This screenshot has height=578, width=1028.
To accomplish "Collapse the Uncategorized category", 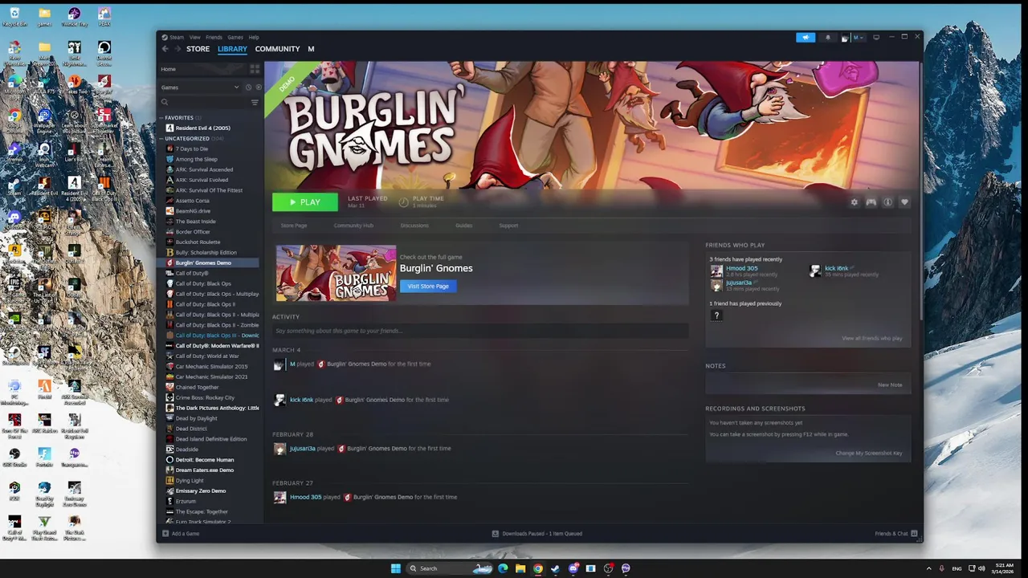I will pos(161,139).
